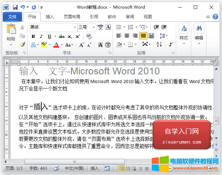Switch to the 页面布局 tab
Viewport: 222px width, 175px height.
tap(72, 17)
